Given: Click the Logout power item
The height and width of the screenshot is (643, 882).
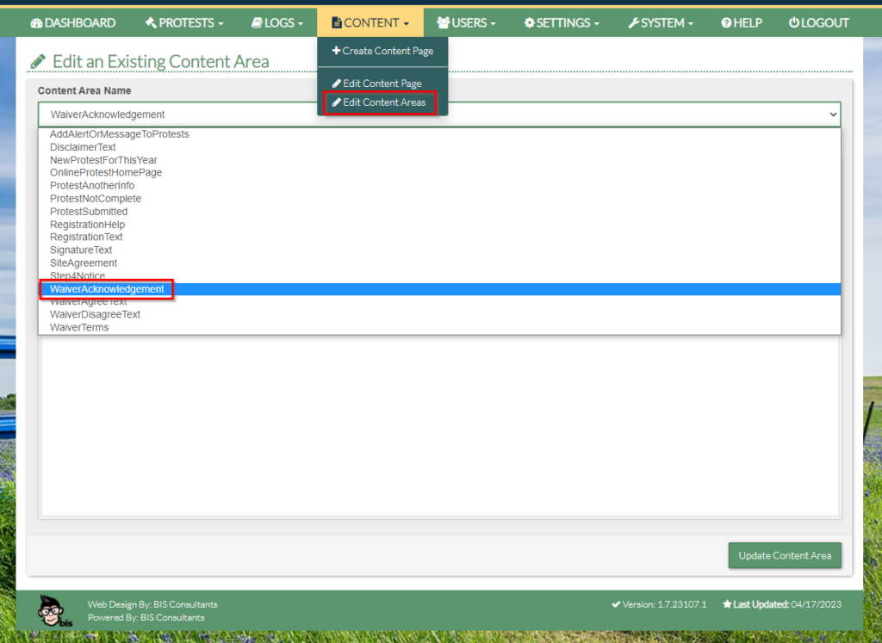Looking at the screenshot, I should tap(819, 22).
